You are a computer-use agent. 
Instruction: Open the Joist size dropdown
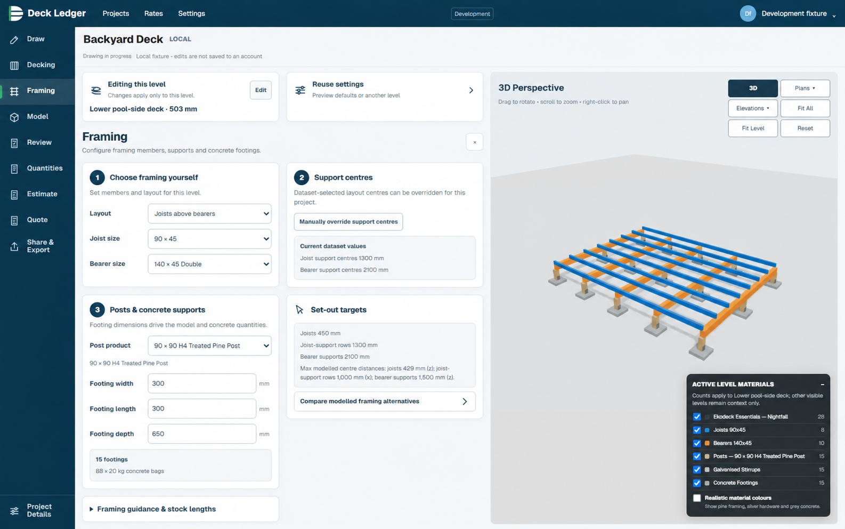click(x=209, y=239)
